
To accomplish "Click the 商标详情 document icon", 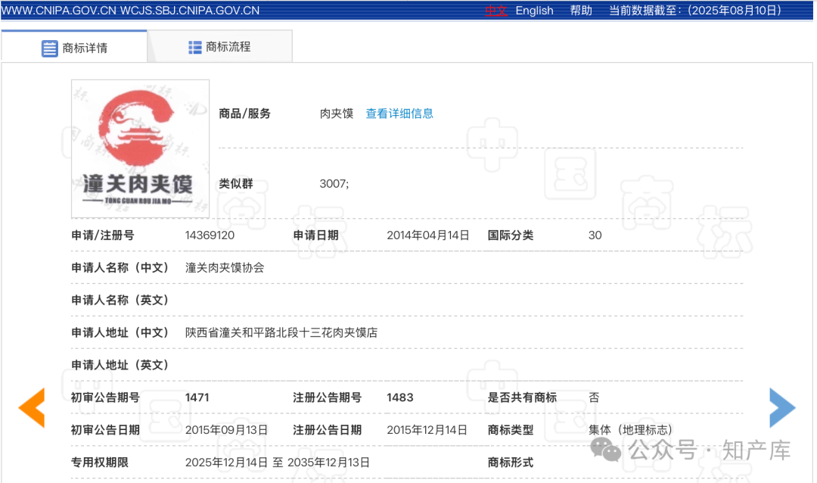I will click(x=49, y=48).
